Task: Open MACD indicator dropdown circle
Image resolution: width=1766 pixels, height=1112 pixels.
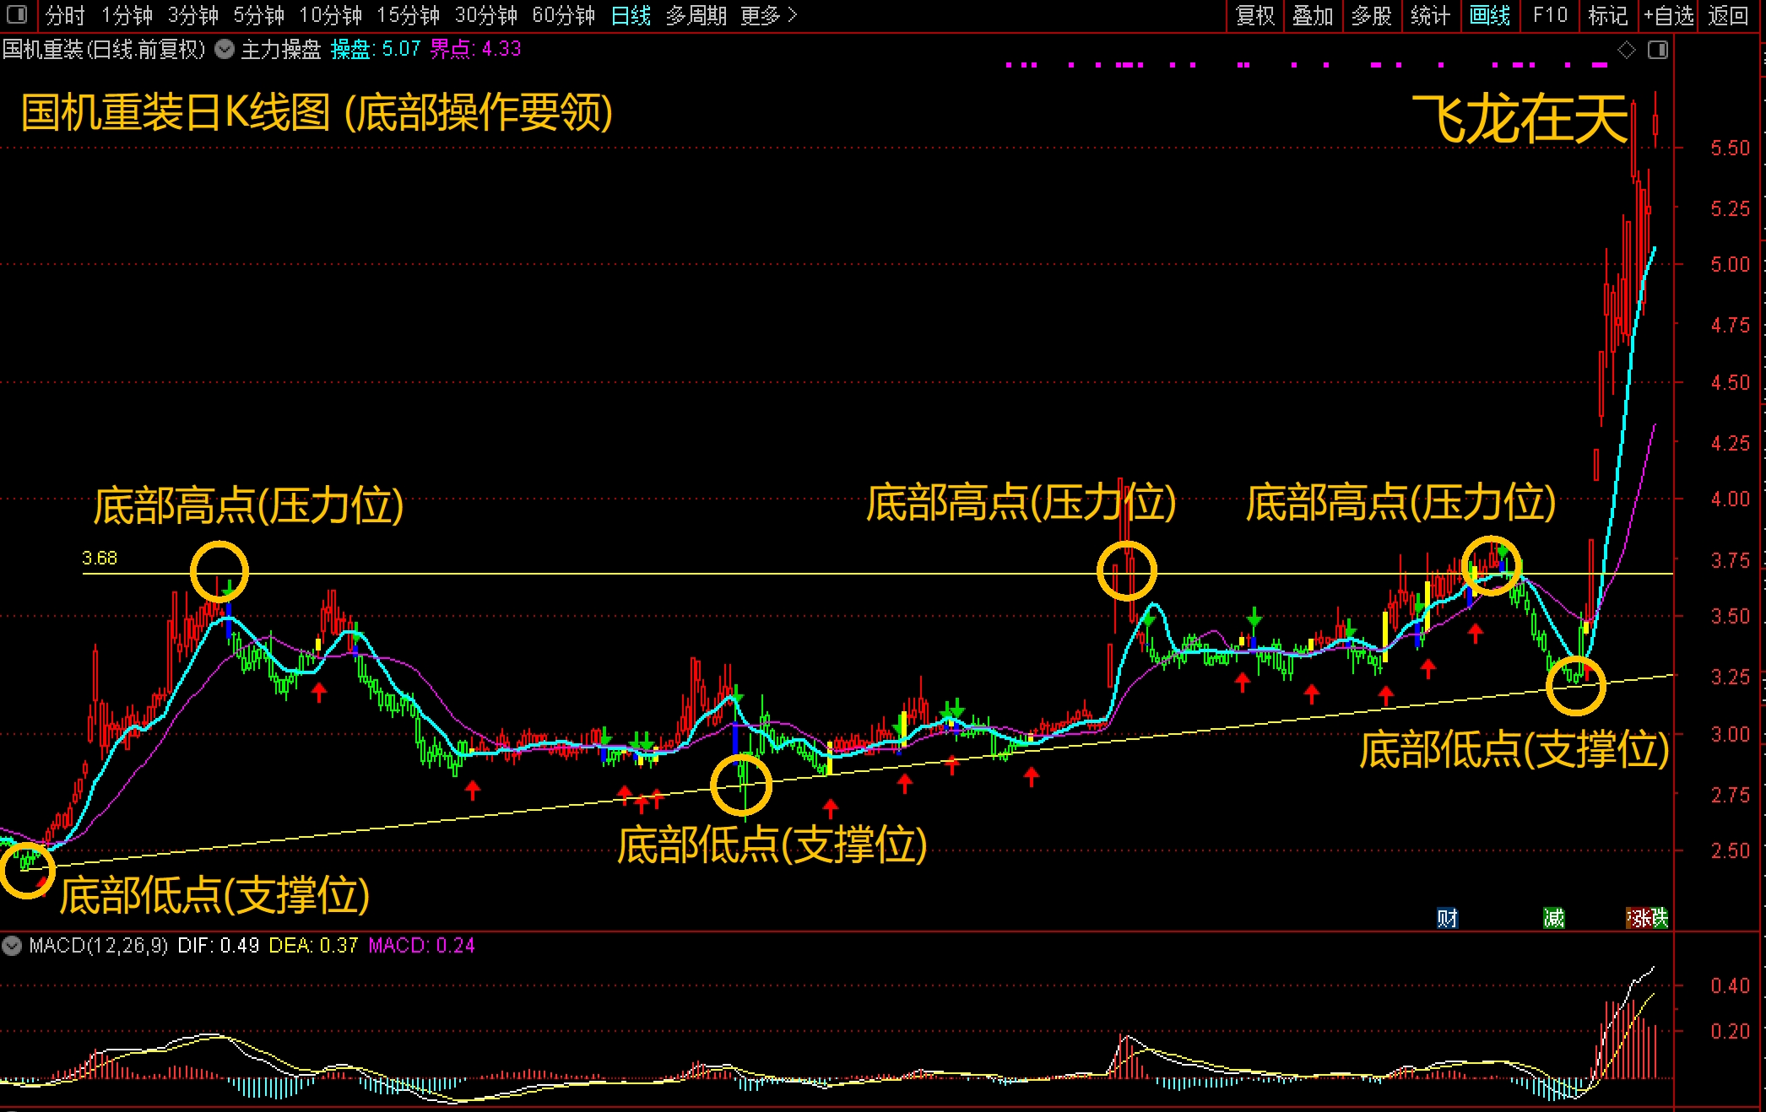Action: 12,946
